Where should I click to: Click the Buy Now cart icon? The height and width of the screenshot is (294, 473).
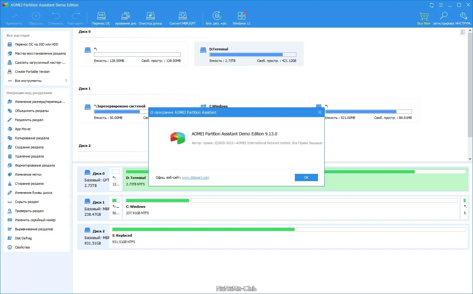pos(424,16)
